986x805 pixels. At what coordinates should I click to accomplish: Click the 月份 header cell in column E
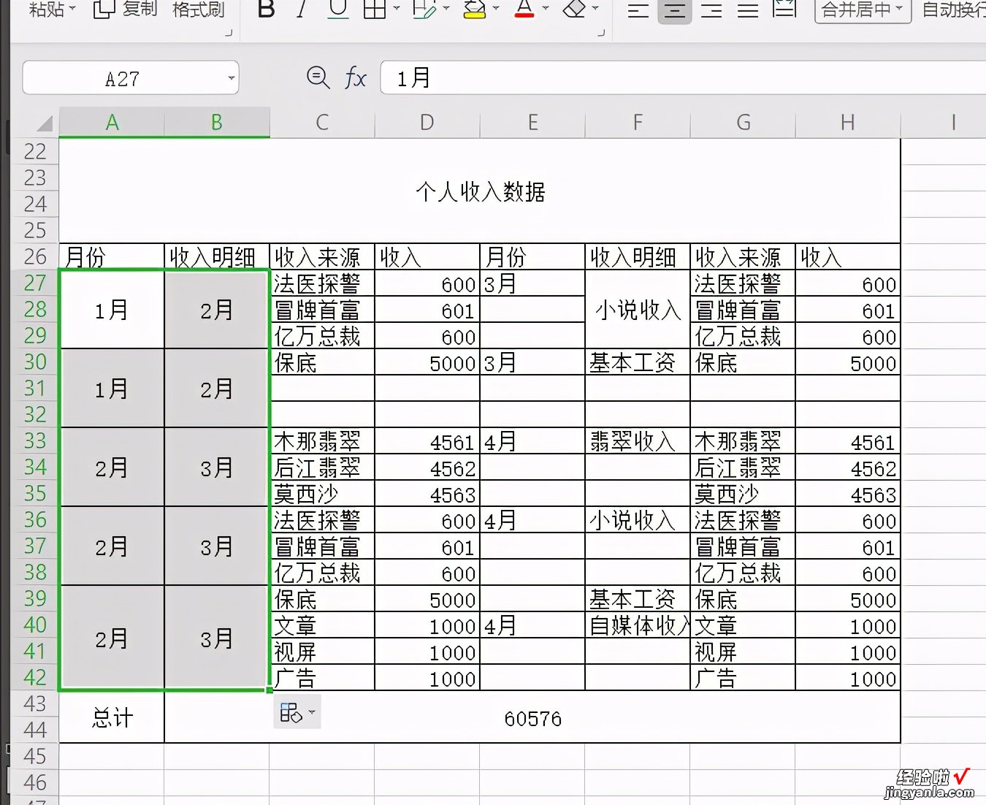tap(532, 257)
